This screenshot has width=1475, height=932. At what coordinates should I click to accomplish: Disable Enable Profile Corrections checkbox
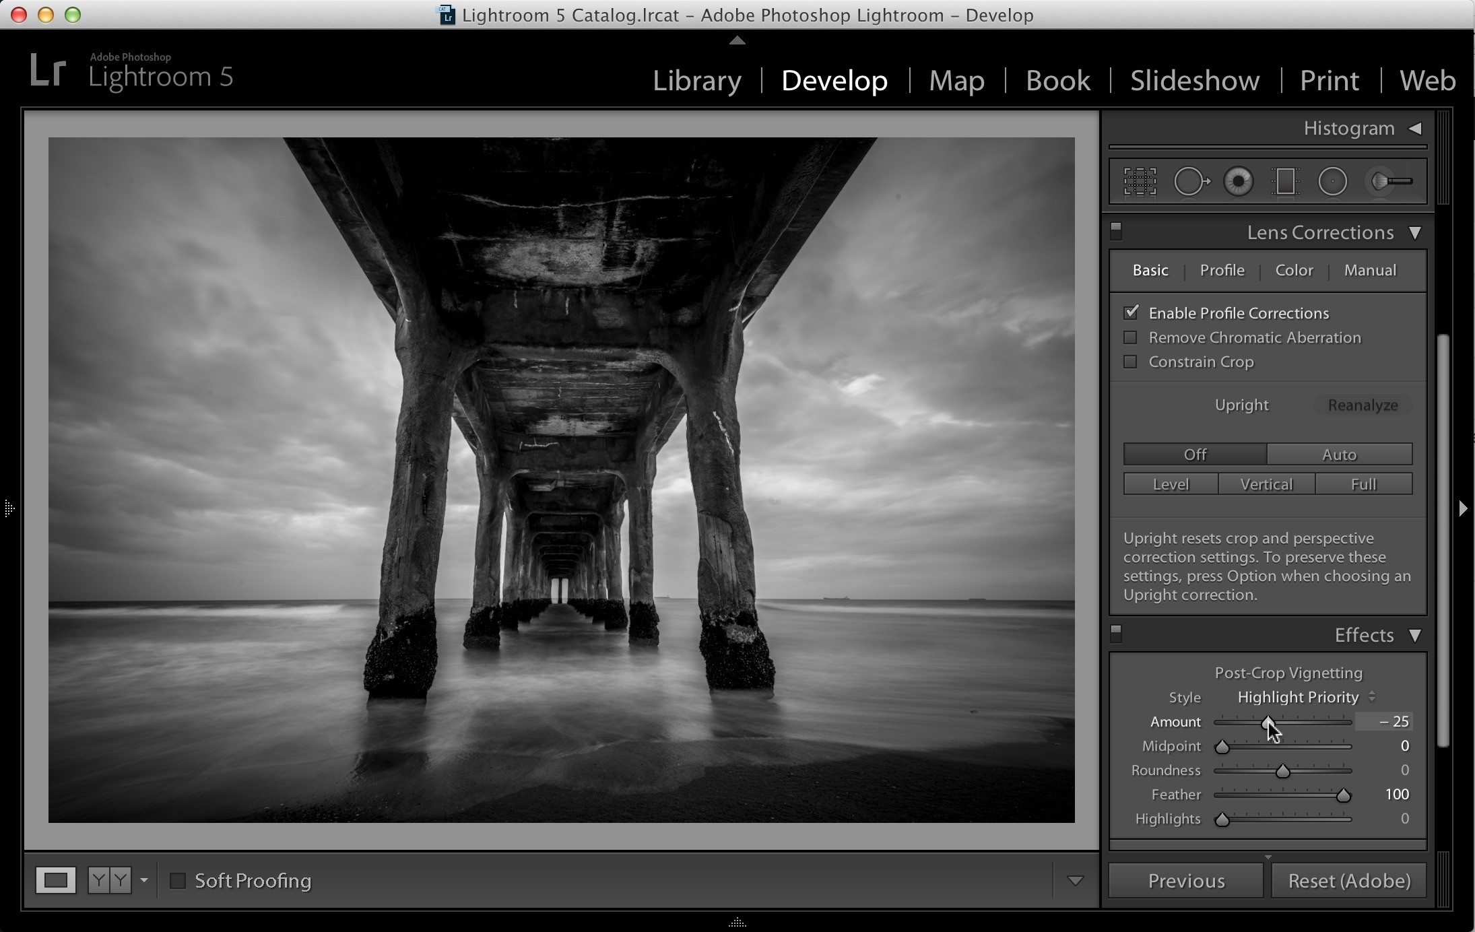tap(1131, 312)
